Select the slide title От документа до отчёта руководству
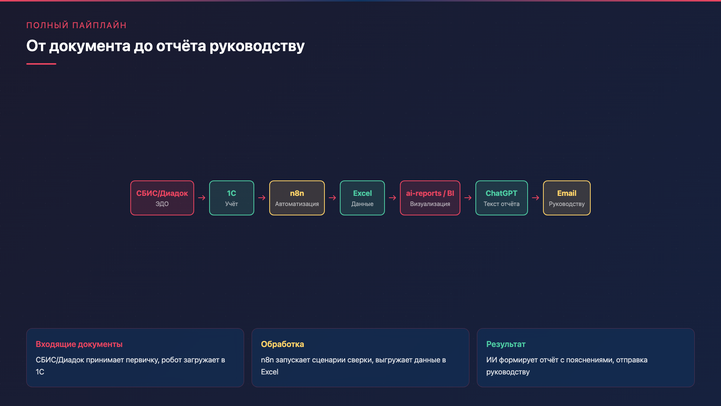The height and width of the screenshot is (406, 721). pos(165,46)
